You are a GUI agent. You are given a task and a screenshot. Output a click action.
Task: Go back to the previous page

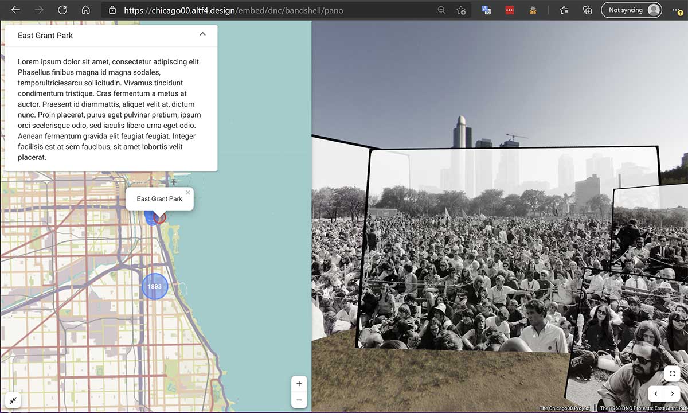point(15,10)
